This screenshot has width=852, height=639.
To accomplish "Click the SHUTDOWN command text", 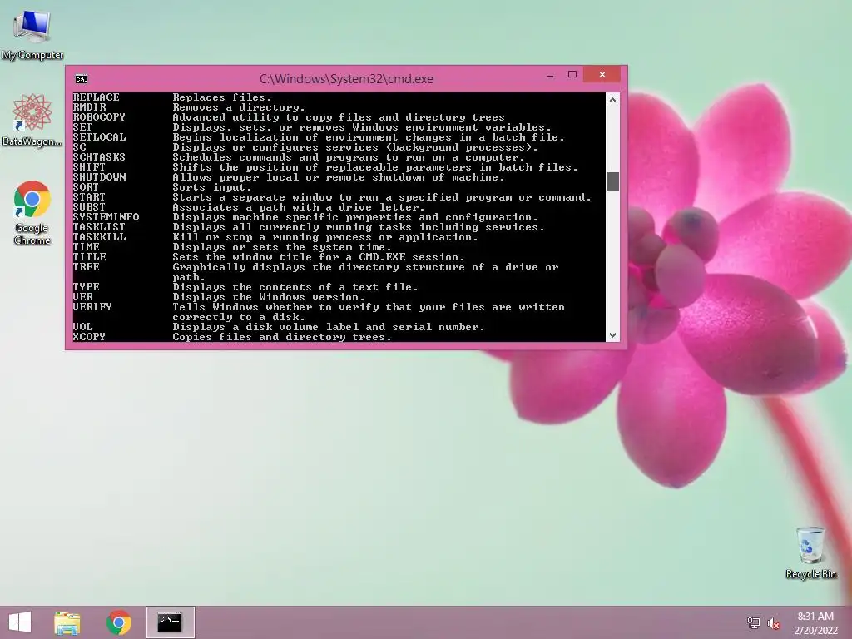I will [99, 177].
